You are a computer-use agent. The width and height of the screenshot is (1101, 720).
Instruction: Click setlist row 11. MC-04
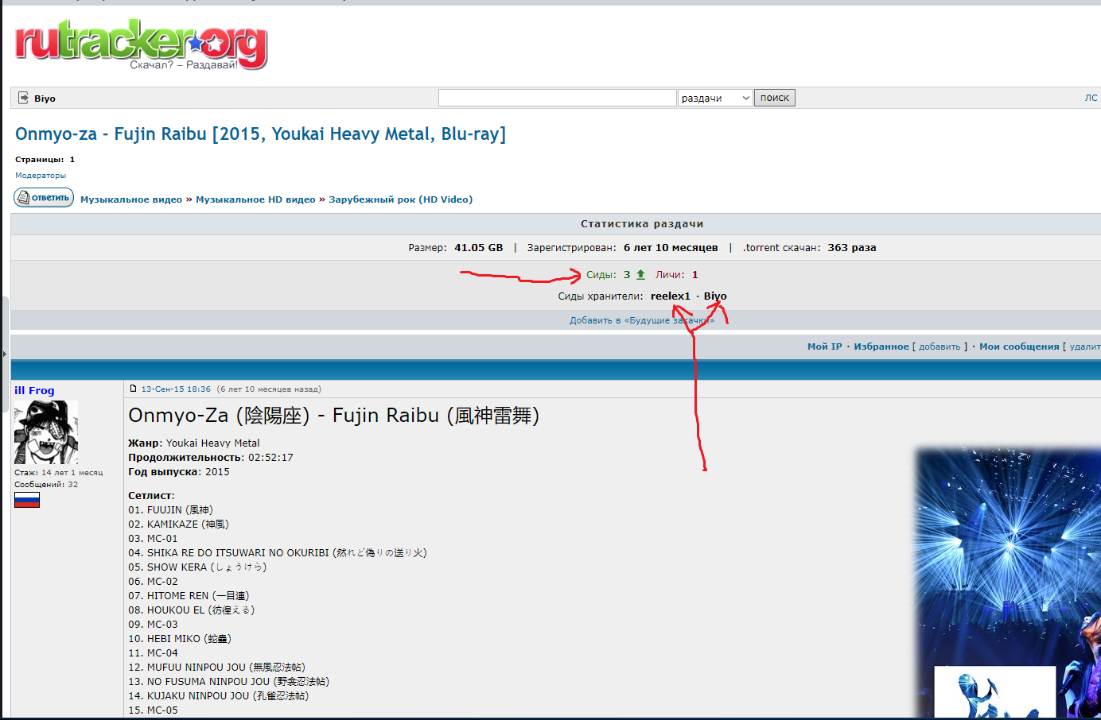tap(153, 653)
